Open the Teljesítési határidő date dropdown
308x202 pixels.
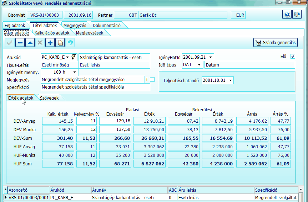pos(231,80)
